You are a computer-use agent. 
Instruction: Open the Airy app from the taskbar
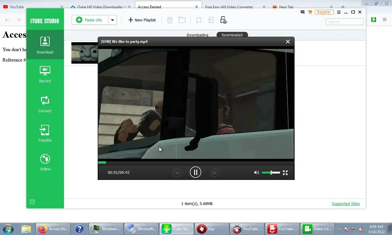click(x=212, y=229)
